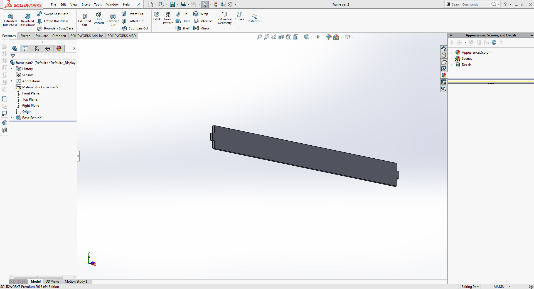Click the Lofted Cut feature
534x289 pixels.
click(x=133, y=21)
